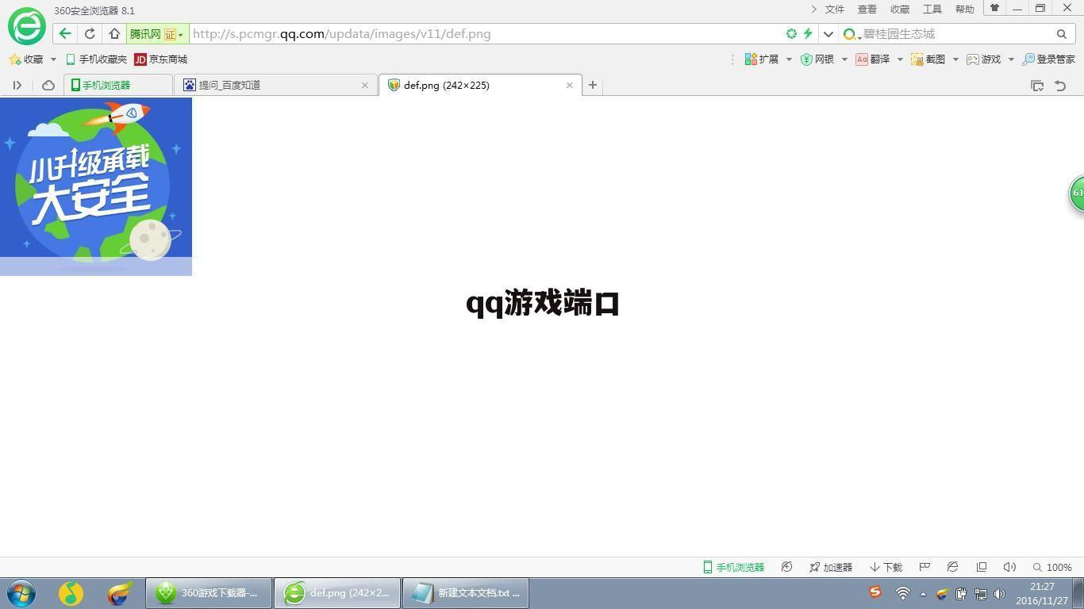
Task: Click the lightning speed-mode icon
Action: 808,34
